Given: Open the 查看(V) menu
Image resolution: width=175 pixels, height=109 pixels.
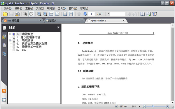Looking at the screenshot, I should (x=29, y=8).
